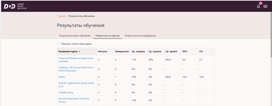Open the SCORM izEasy course link
The height and width of the screenshot is (106, 272).
coord(66,92)
